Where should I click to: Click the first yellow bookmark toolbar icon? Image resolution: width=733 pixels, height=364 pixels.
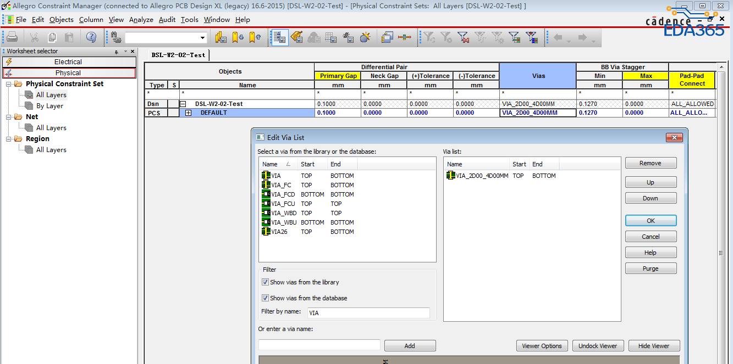pos(221,37)
